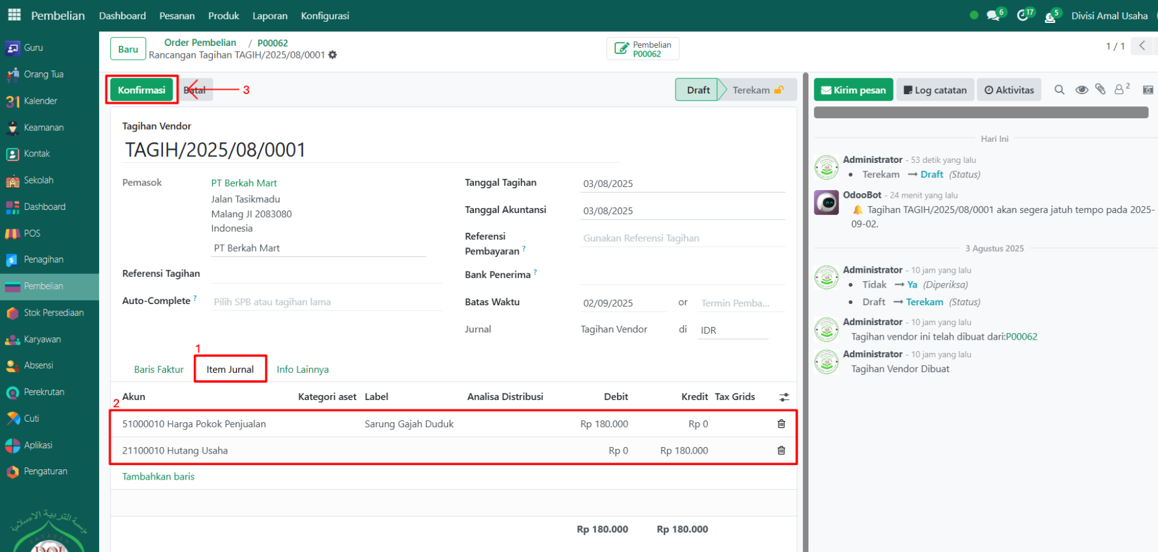Switch to the Info Lainnya tab
1158x552 pixels.
302,369
